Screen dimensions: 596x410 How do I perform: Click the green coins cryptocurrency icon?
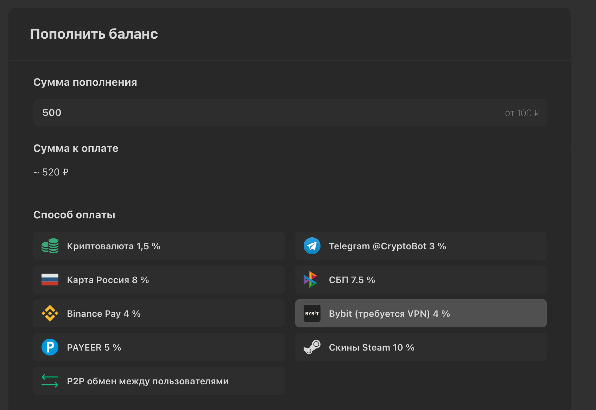click(x=50, y=246)
